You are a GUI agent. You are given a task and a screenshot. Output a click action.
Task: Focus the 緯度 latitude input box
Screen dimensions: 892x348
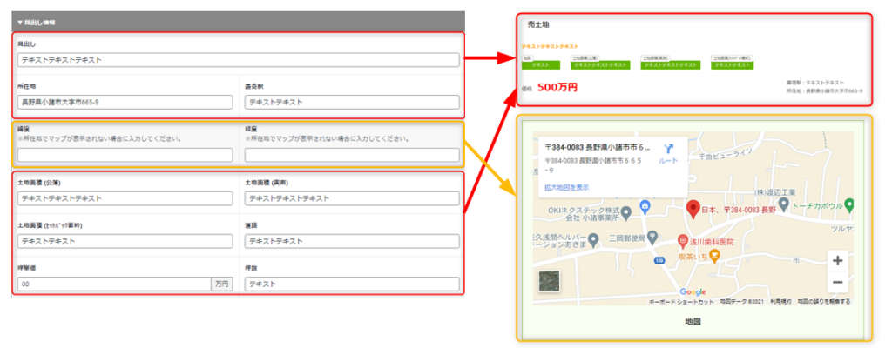[125, 155]
